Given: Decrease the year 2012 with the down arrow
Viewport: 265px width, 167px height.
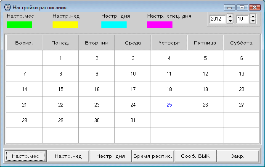Looking at the screenshot, I should (230, 21).
